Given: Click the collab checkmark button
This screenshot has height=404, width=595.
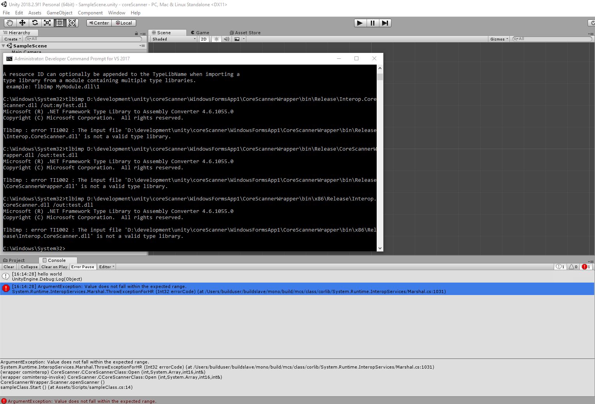Looking at the screenshot, I should tap(591, 23).
